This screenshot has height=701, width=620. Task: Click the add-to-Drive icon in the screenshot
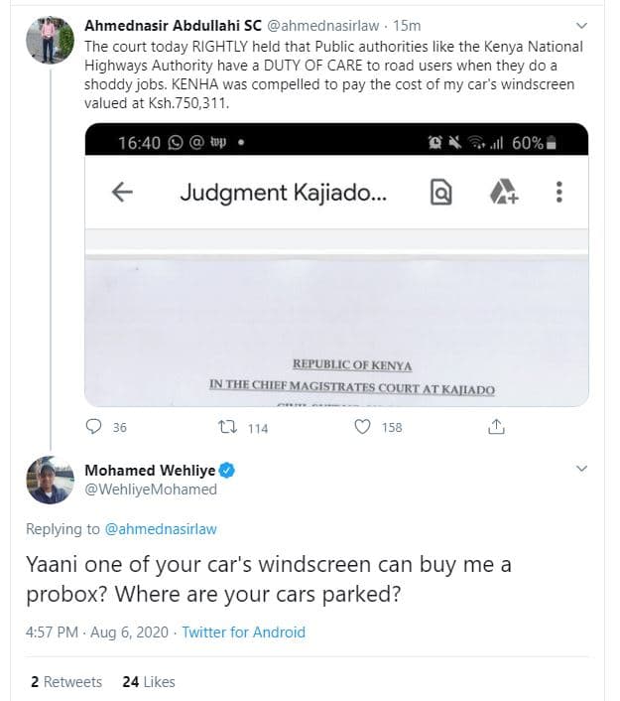[504, 193]
